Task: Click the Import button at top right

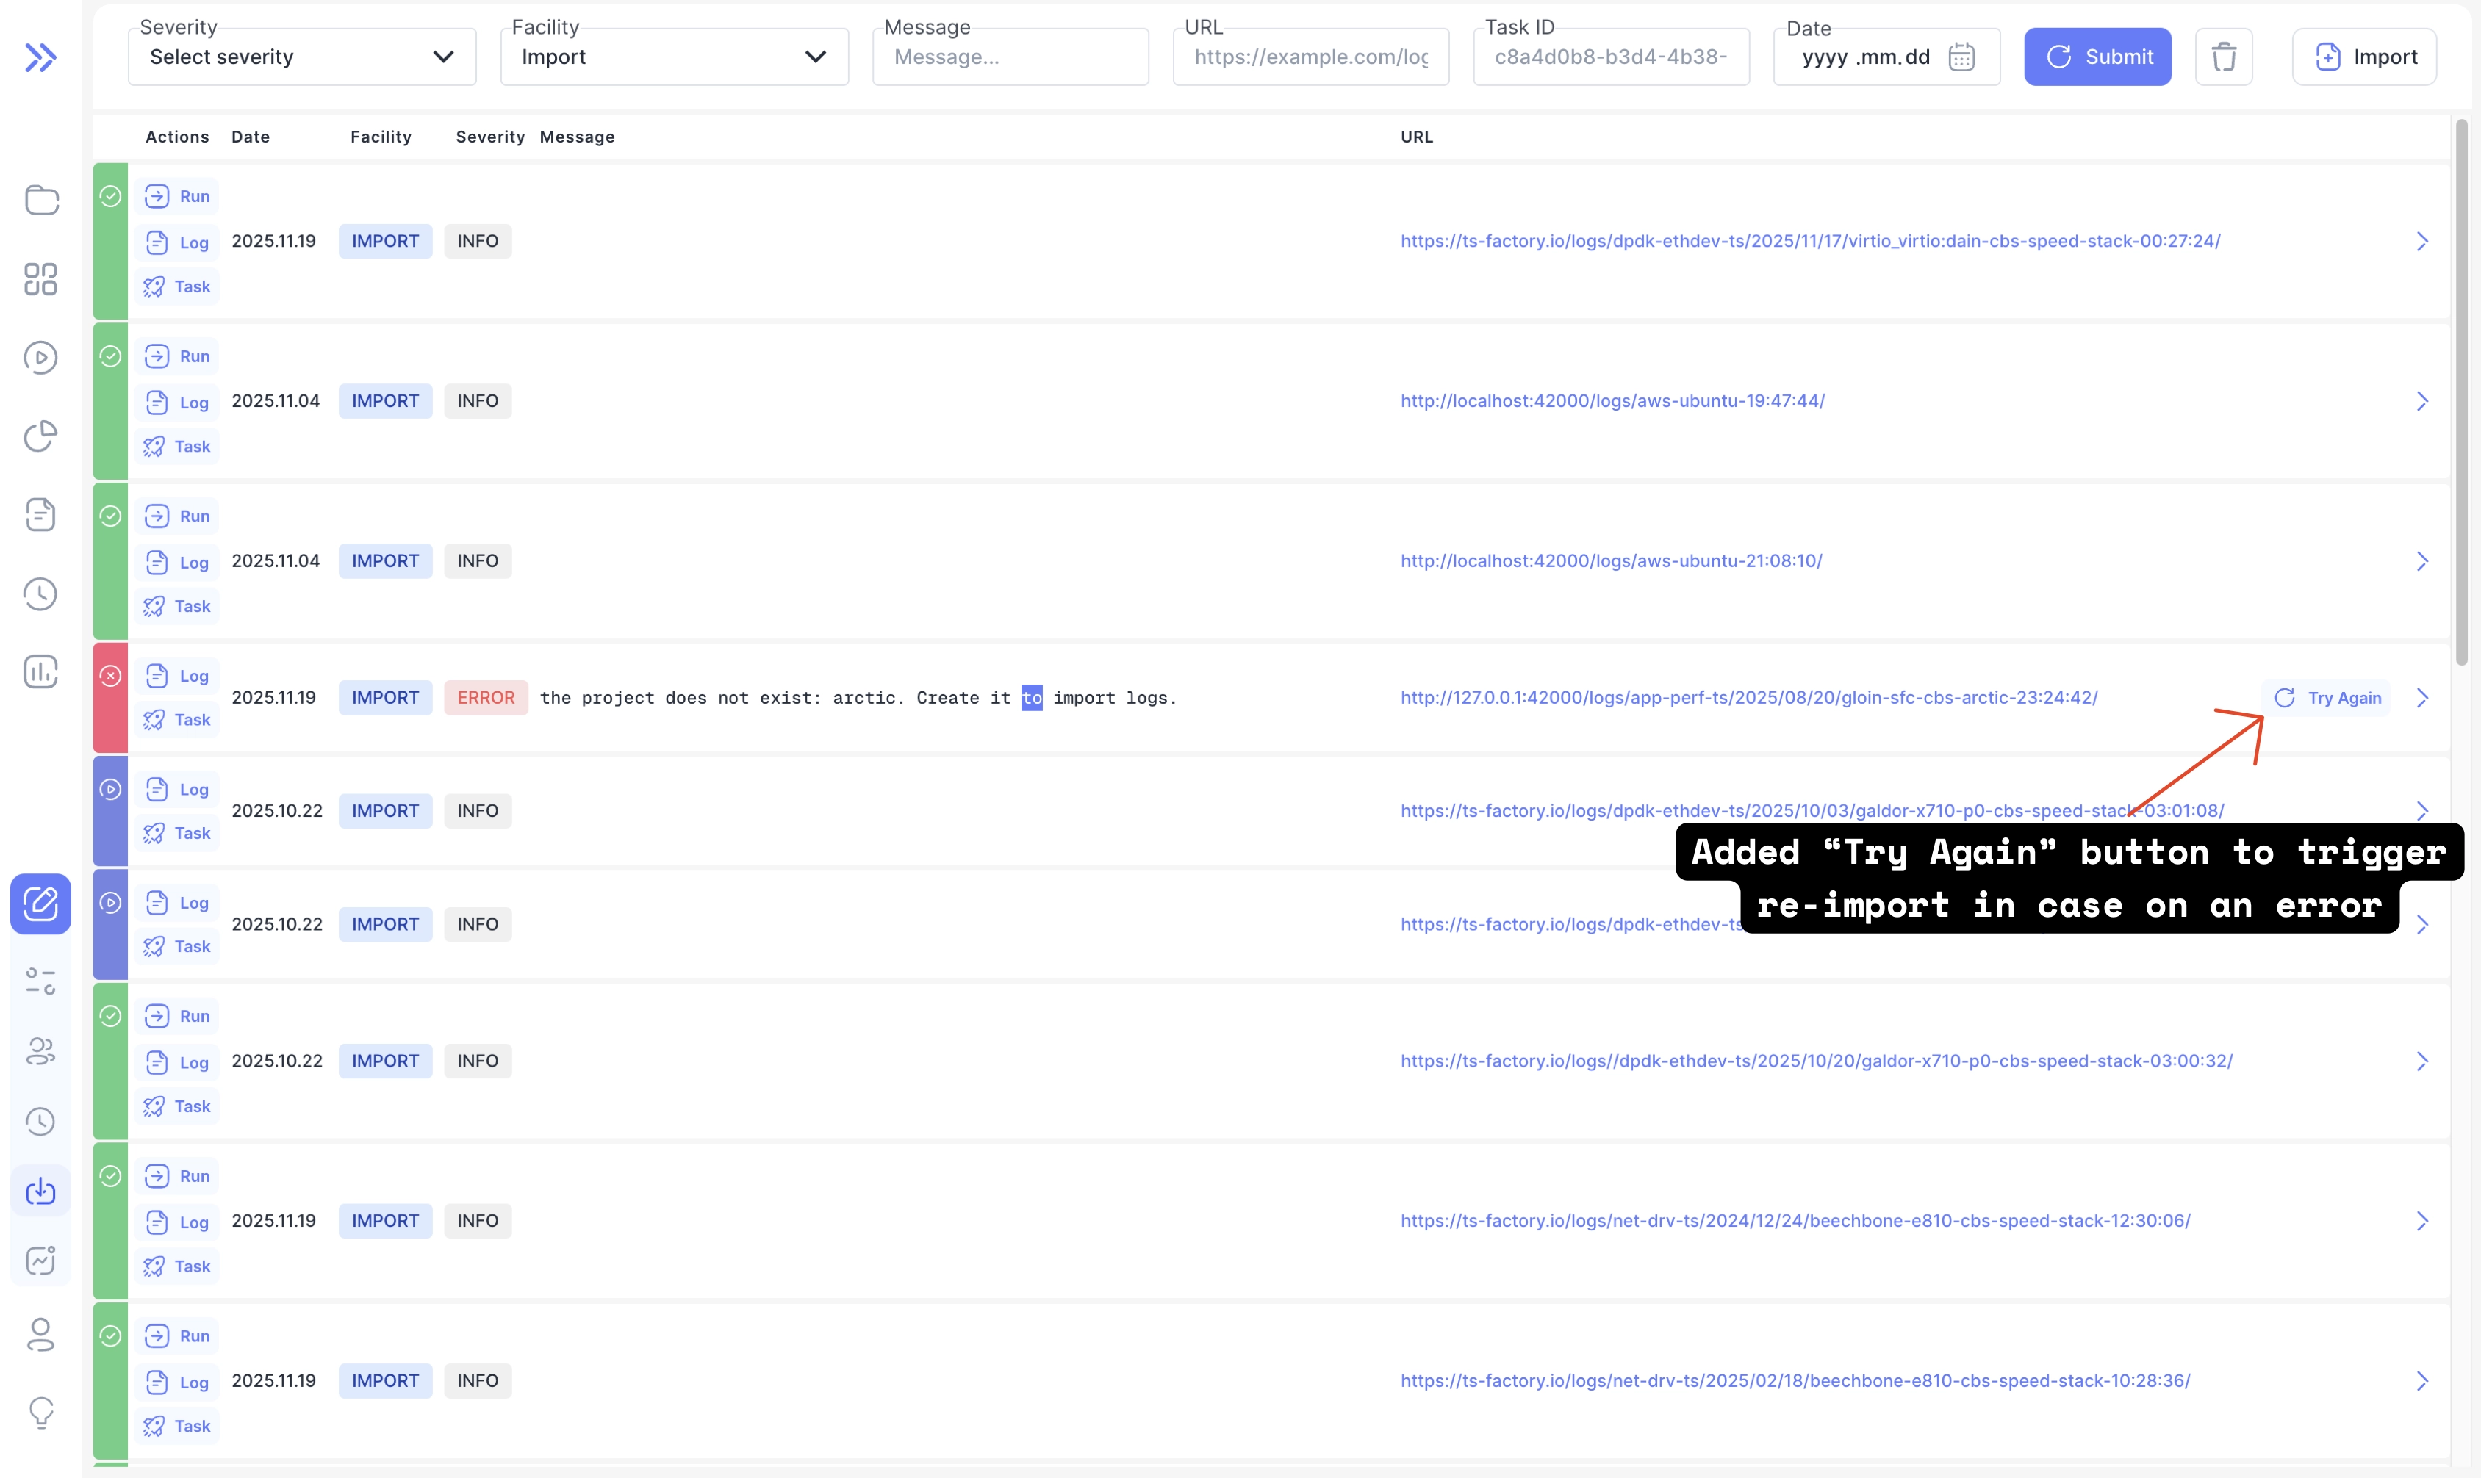Action: coord(2363,57)
